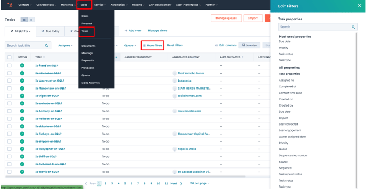Viewport: 366px width, 195px height.
Task: Switch to board view layout icon
Action: coord(31,20)
